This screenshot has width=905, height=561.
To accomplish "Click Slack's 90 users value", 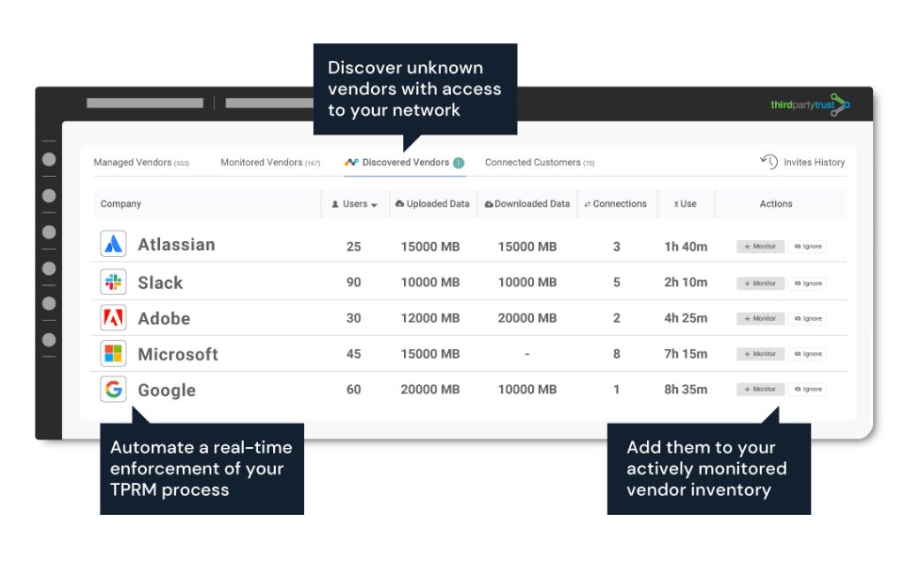I will 354,282.
